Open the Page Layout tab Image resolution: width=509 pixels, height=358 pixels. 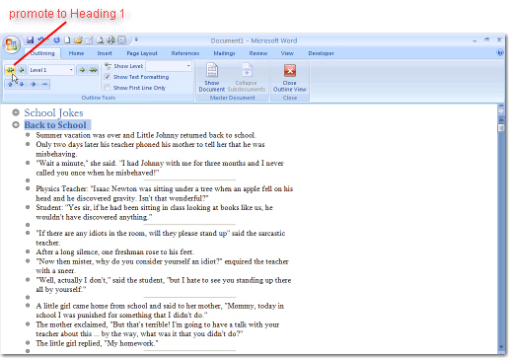click(142, 53)
